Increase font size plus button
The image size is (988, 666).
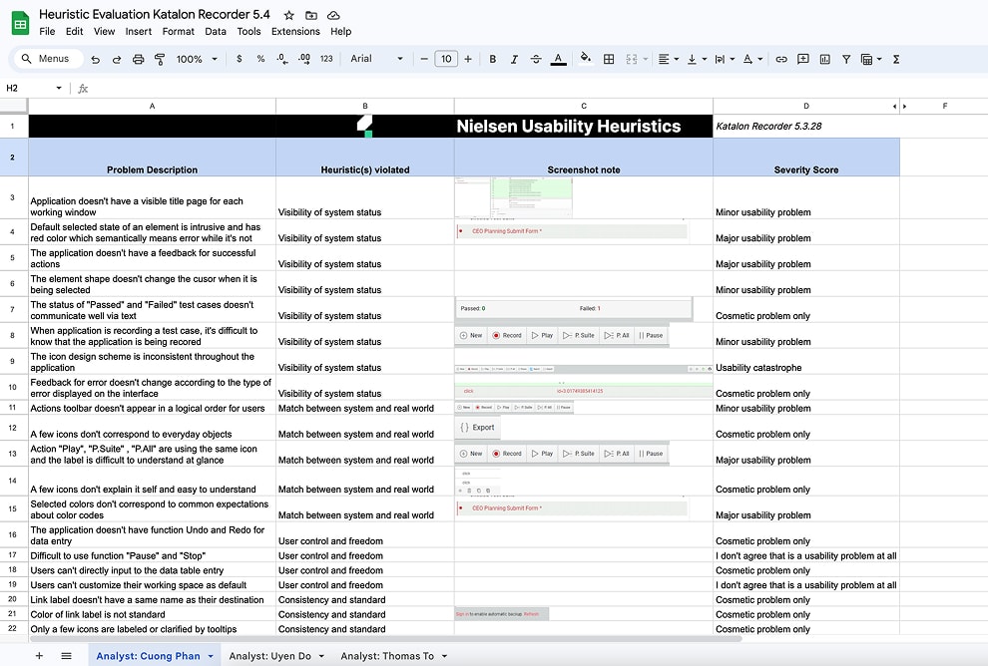467,59
